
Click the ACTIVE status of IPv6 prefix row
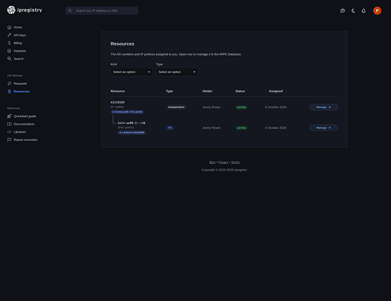(241, 128)
